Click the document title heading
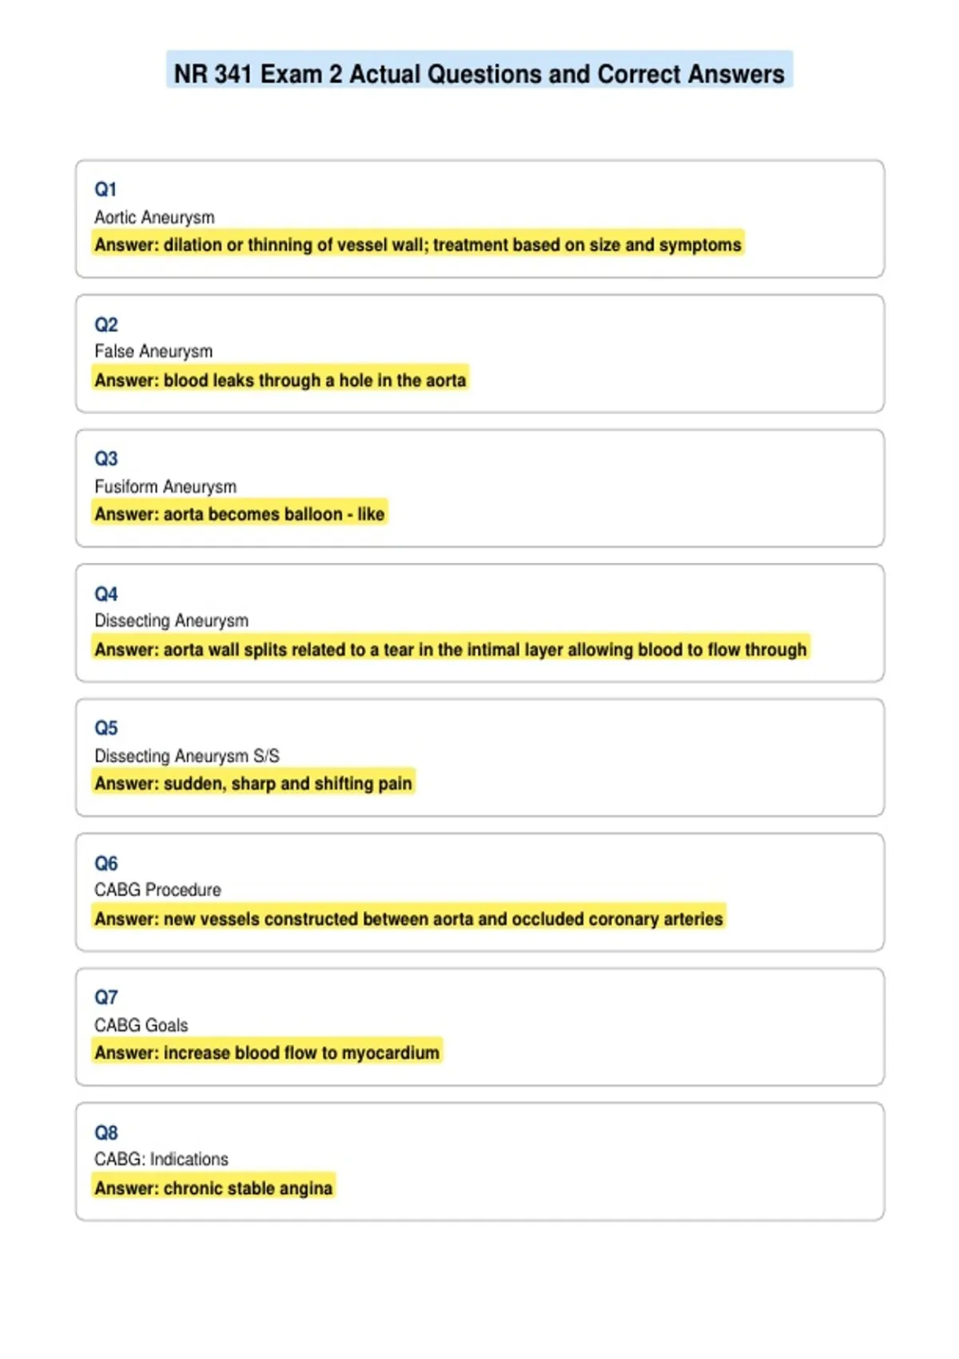The width and height of the screenshot is (959, 1359). point(479,74)
